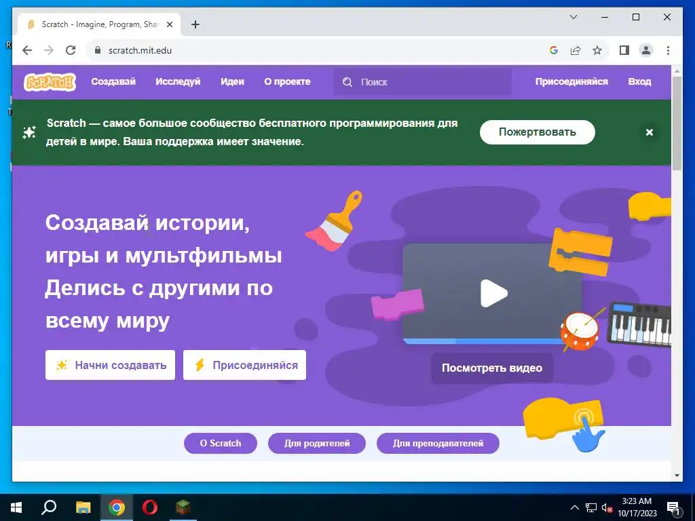This screenshot has height=521, width=695.
Task: Bookmark this page with star icon
Action: point(597,50)
